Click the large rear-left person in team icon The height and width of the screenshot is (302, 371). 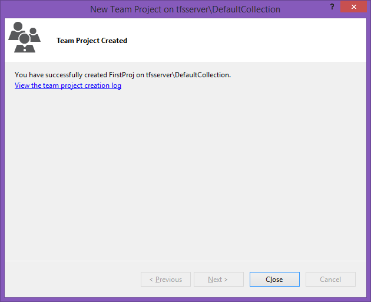[16, 30]
